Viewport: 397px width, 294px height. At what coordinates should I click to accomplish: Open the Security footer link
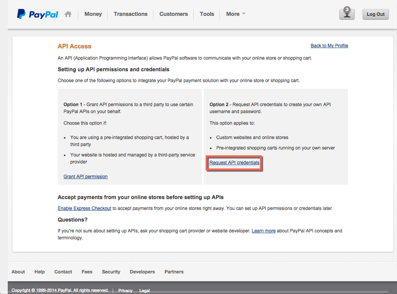pos(111,272)
